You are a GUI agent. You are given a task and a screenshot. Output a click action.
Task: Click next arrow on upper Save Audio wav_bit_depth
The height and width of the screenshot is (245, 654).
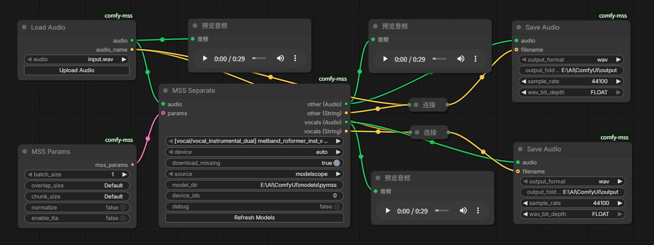coord(618,92)
